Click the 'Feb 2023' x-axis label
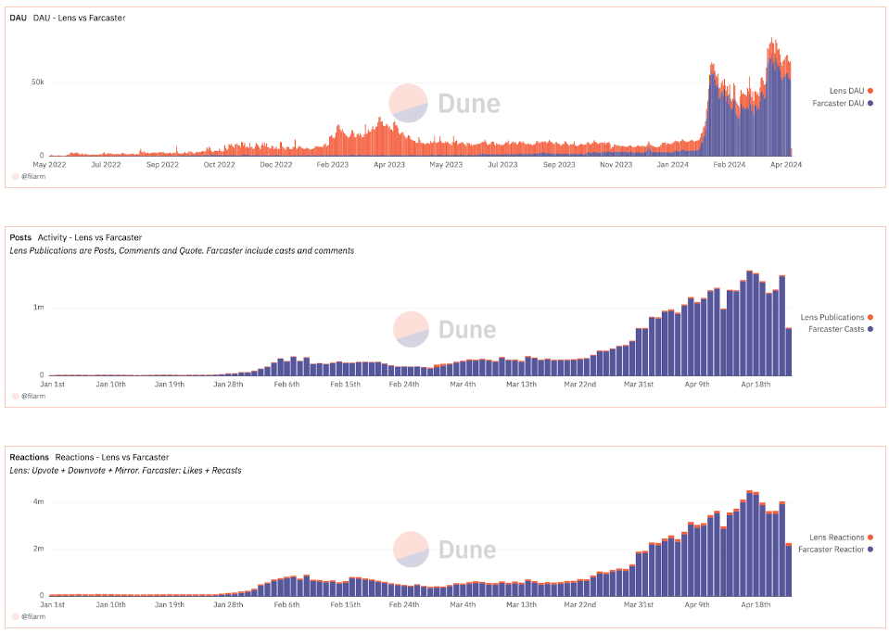 [x=332, y=164]
